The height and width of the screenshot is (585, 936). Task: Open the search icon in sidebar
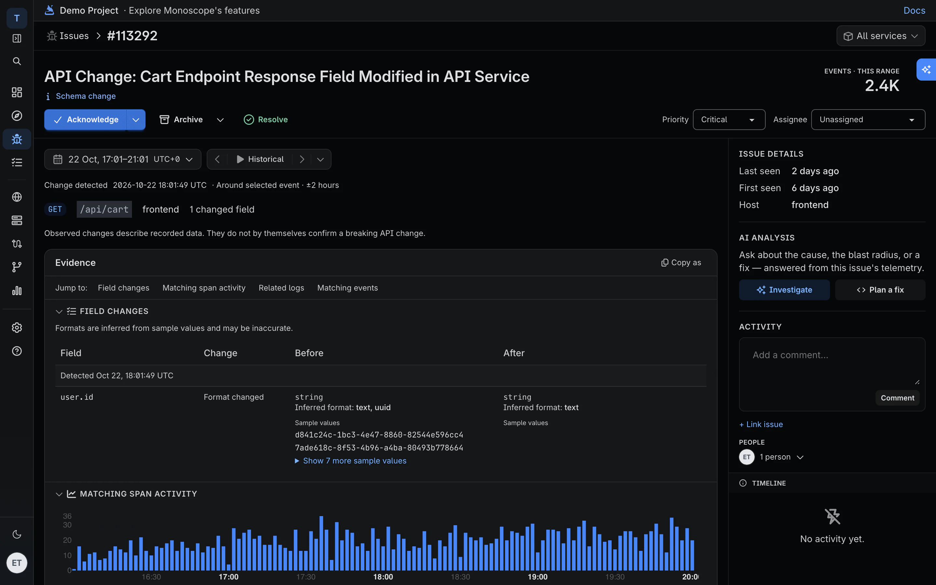point(17,61)
